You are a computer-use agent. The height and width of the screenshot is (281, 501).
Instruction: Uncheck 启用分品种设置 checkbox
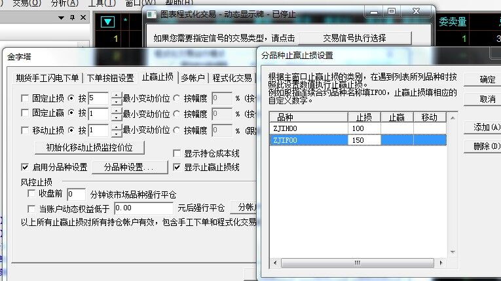click(x=25, y=167)
